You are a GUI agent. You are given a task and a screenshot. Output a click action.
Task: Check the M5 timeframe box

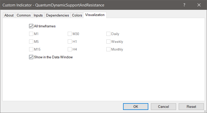tap(31, 42)
